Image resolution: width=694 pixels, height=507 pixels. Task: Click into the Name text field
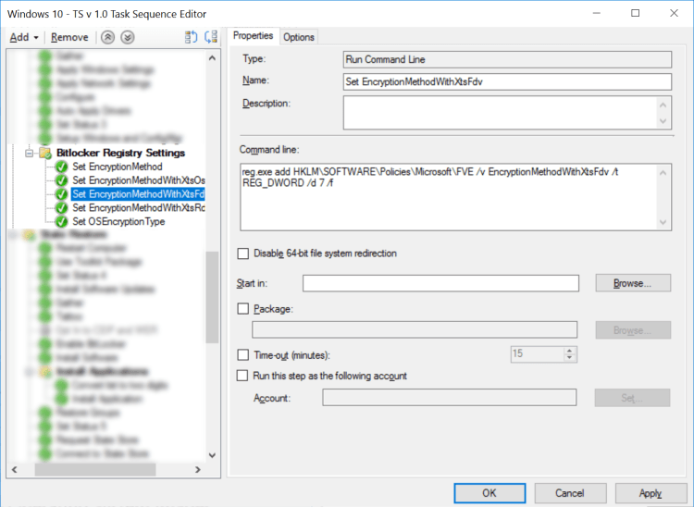pyautogui.click(x=506, y=81)
